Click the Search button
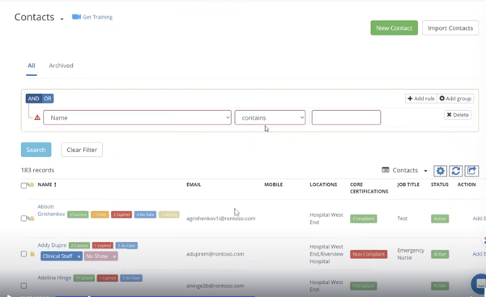The height and width of the screenshot is (297, 486). (x=36, y=150)
